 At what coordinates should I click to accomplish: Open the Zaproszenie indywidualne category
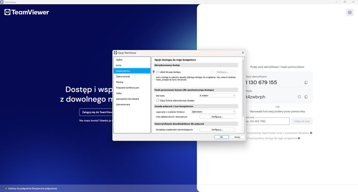[132, 99]
